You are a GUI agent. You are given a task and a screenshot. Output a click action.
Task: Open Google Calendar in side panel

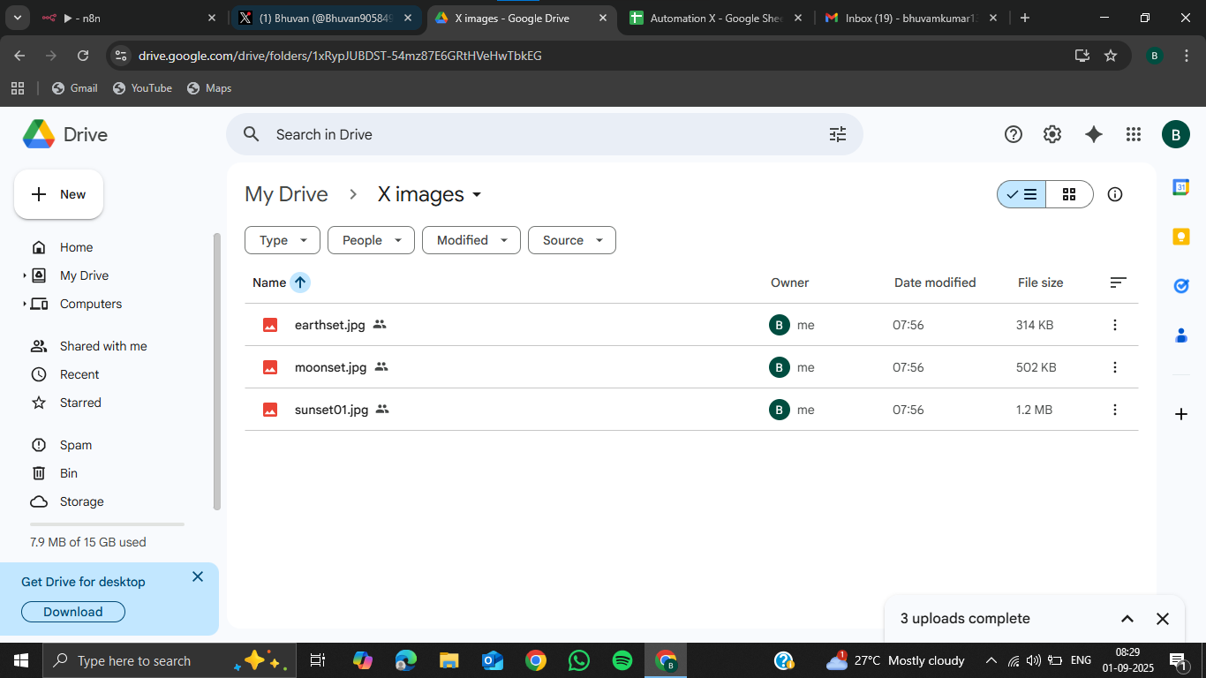pos(1180,187)
